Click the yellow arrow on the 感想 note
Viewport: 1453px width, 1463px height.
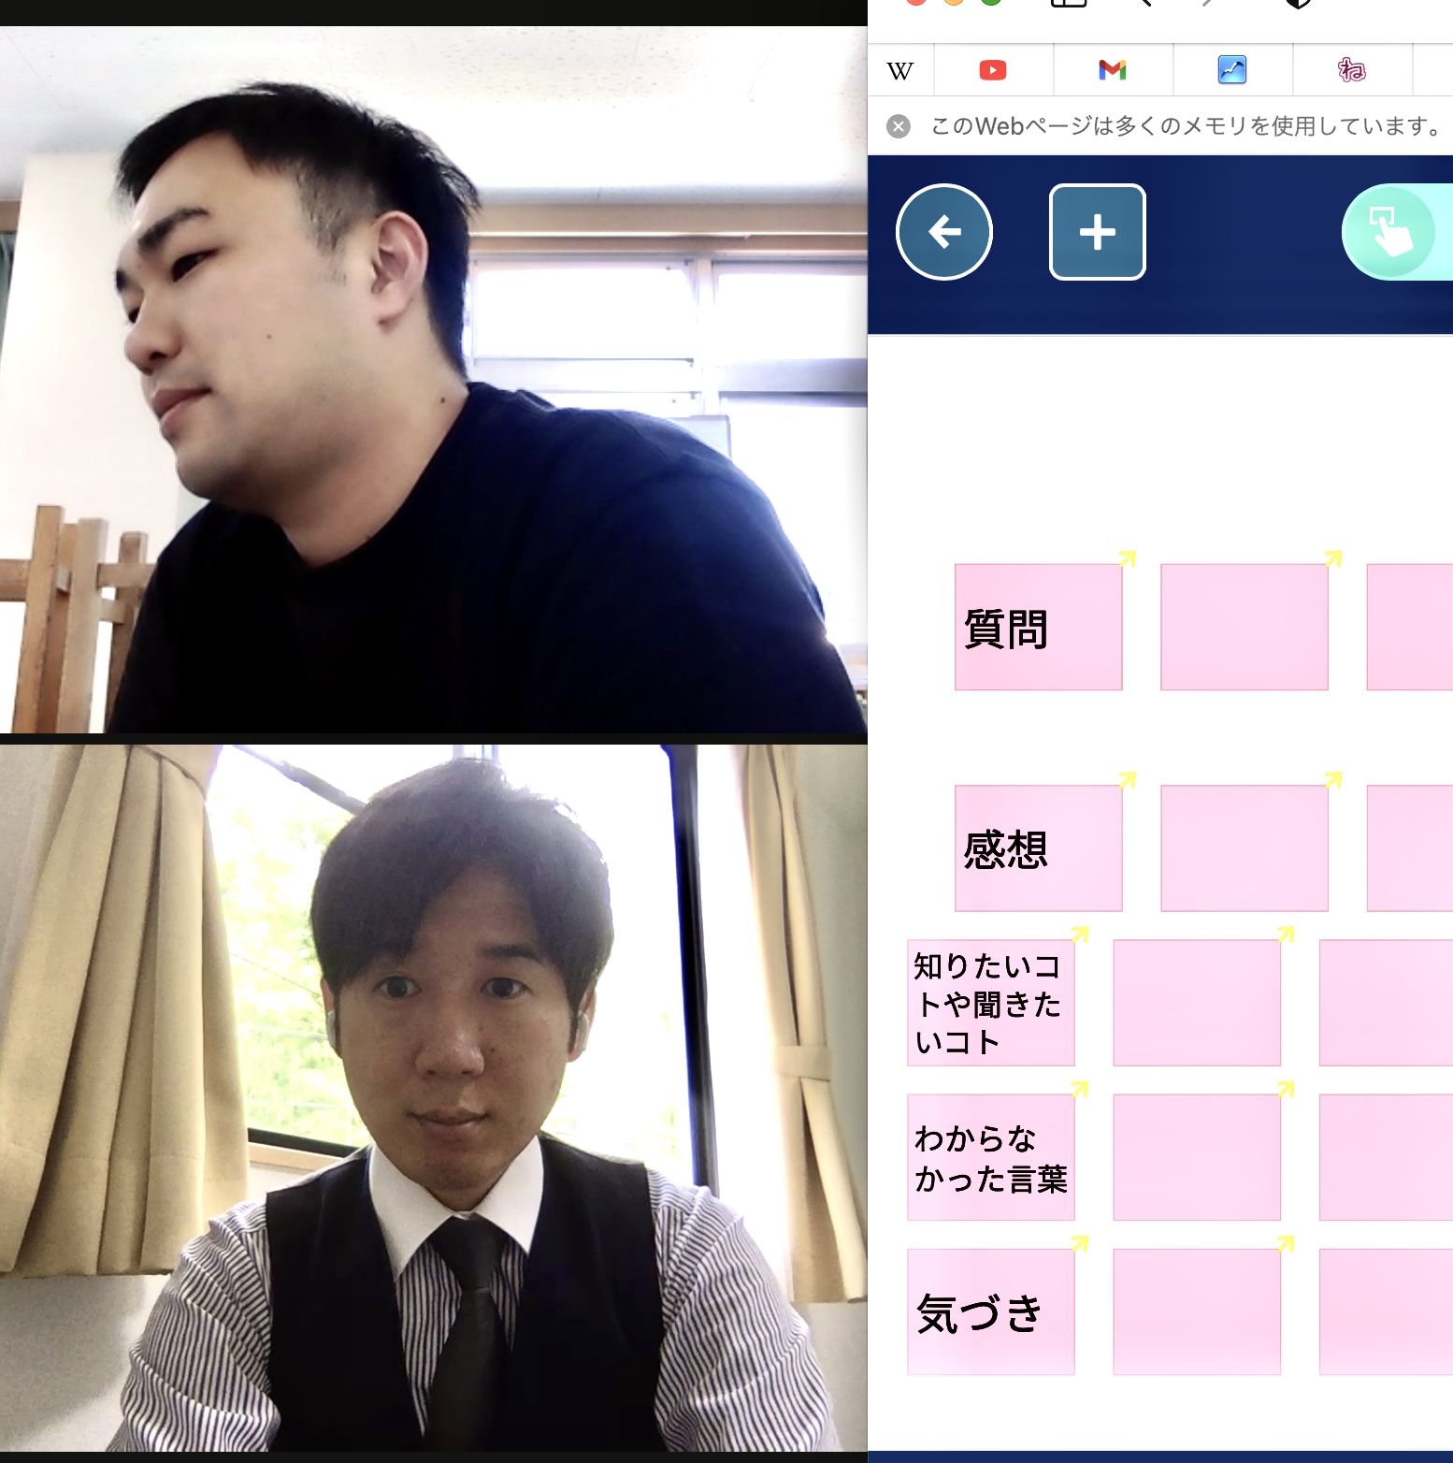pos(1128,779)
